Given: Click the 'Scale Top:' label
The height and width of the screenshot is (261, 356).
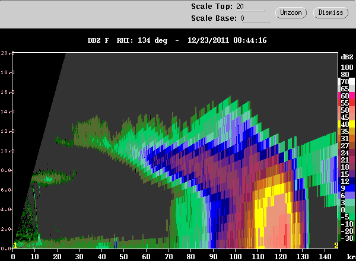Looking at the screenshot, I should click(212, 7).
